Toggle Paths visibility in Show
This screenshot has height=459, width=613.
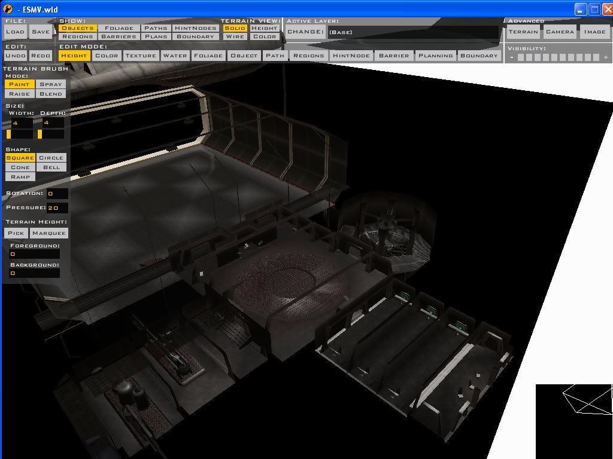156,28
